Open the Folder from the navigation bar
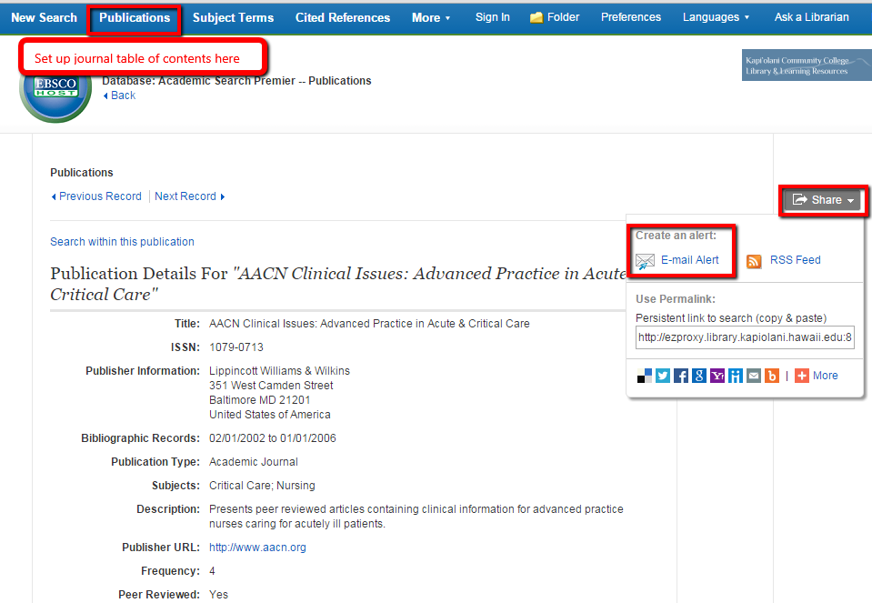 [555, 17]
